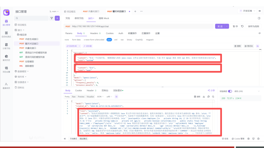Screen dimensions: 264x148
Task: Select the raw body type option
Action: [x=122, y=40]
